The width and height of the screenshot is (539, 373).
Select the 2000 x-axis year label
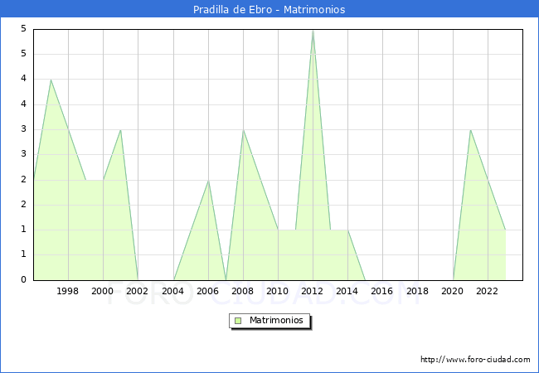(103, 291)
